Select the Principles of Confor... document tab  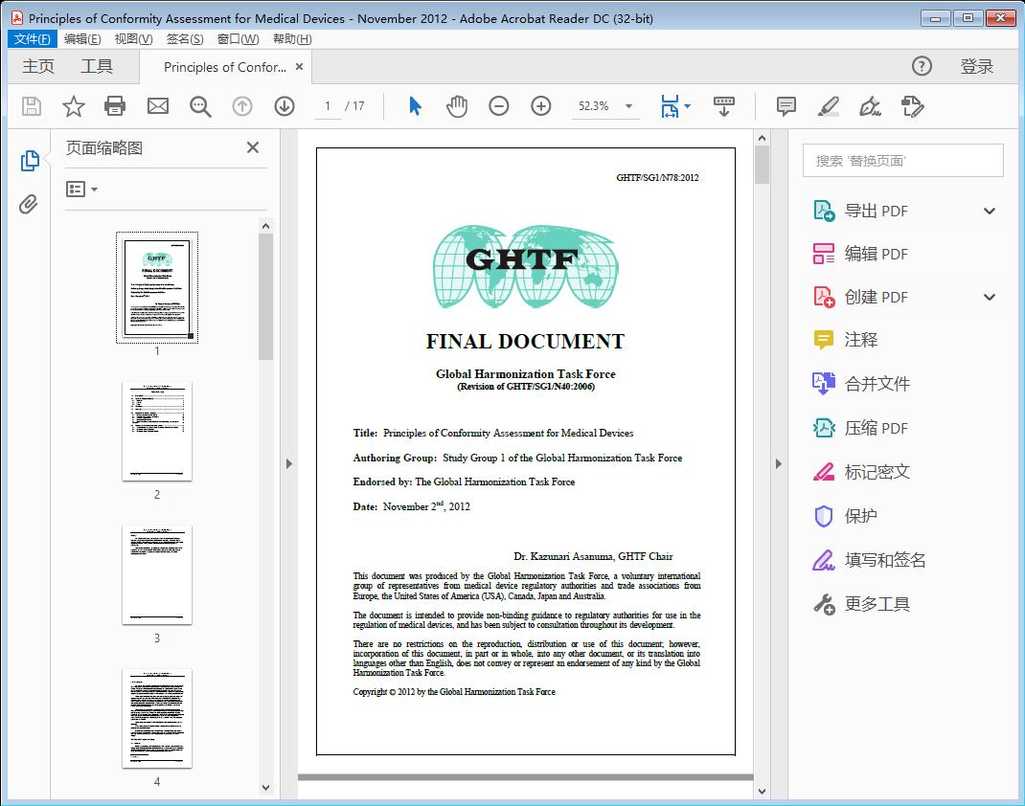225,67
